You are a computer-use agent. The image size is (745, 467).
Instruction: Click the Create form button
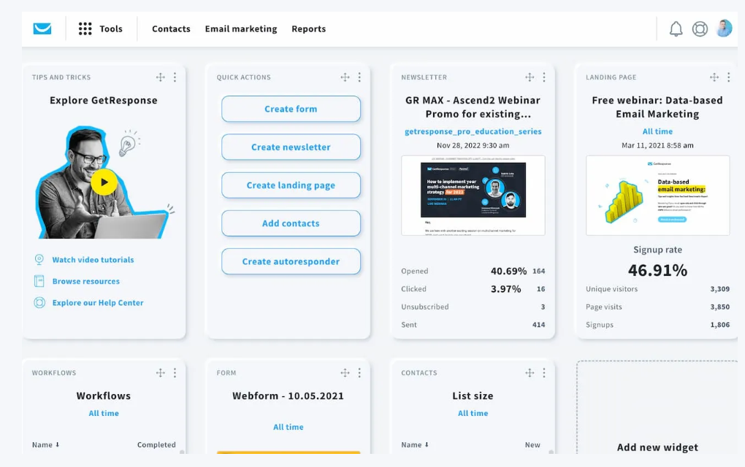tap(291, 109)
